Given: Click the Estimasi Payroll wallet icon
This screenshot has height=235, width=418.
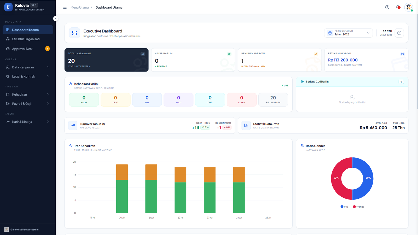Looking at the screenshot, I should click(402, 54).
